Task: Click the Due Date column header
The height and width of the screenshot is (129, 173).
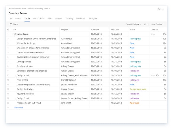Action: coord(115,30)
